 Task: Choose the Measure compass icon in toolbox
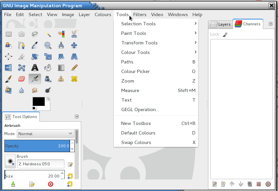[61, 45]
